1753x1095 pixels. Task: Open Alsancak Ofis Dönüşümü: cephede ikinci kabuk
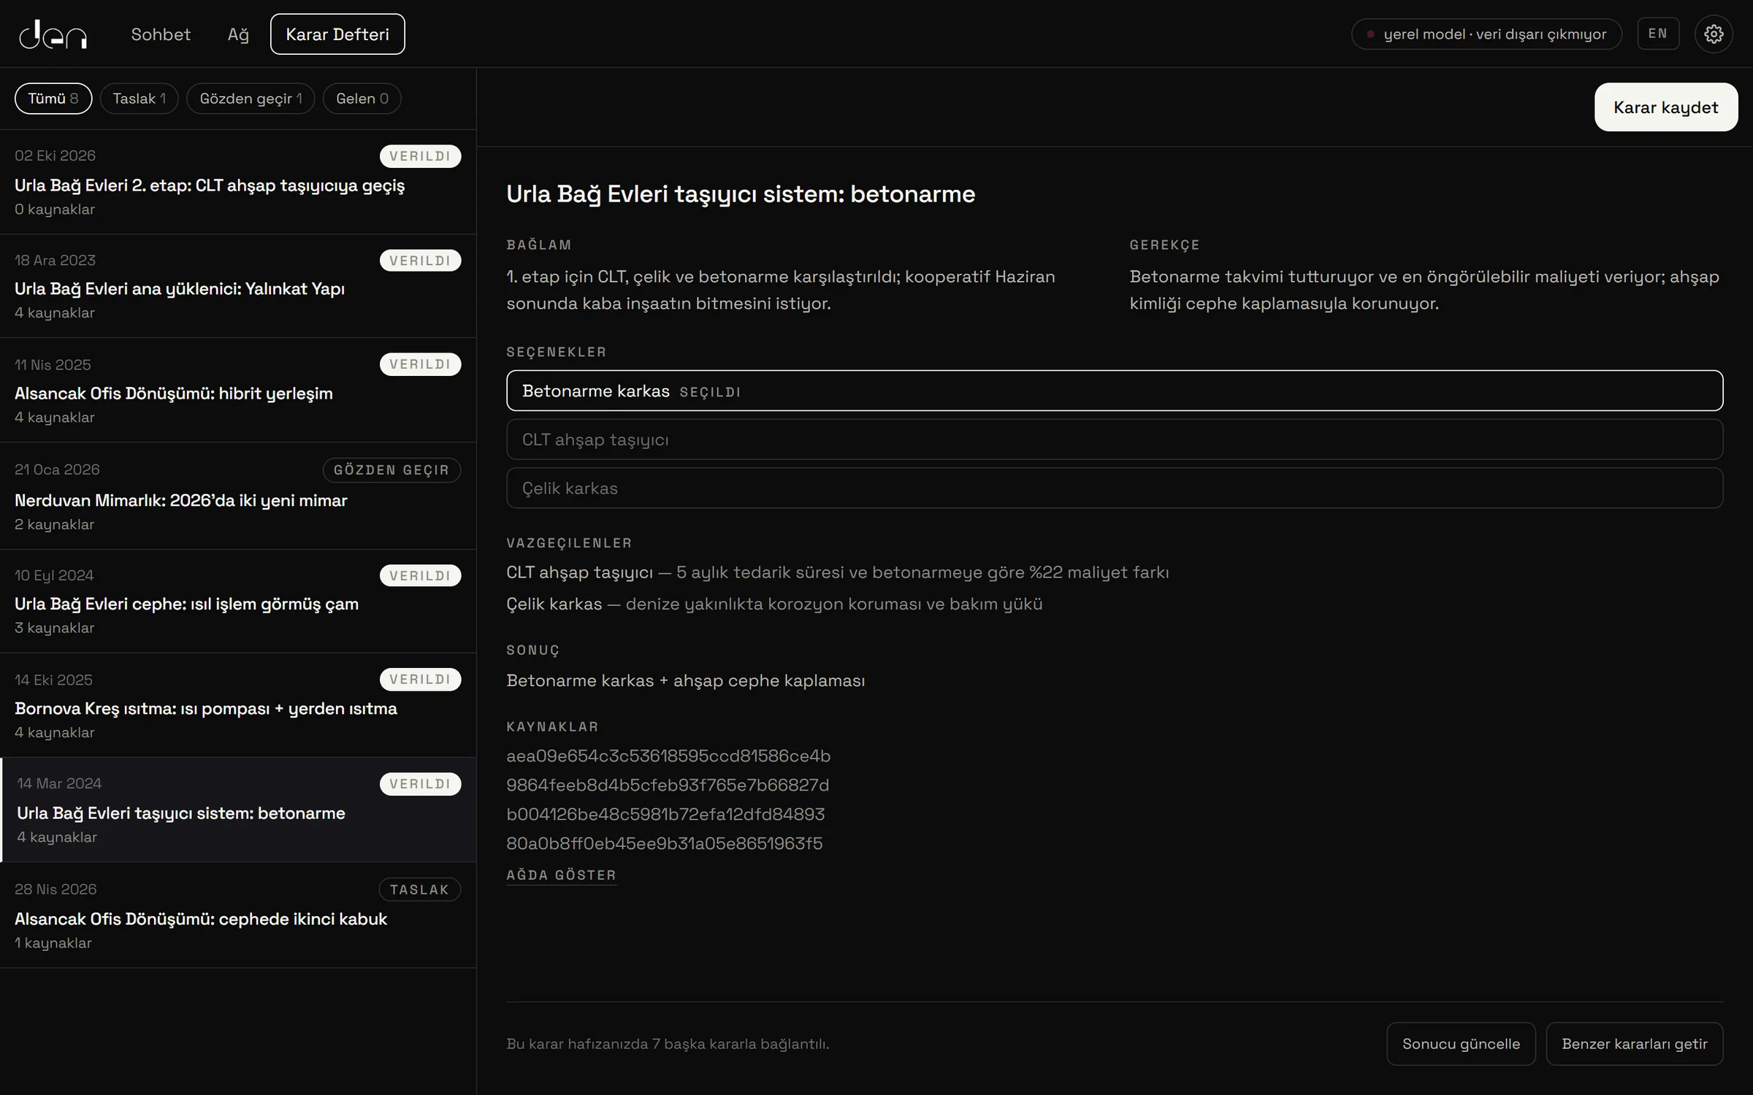[x=238, y=915]
